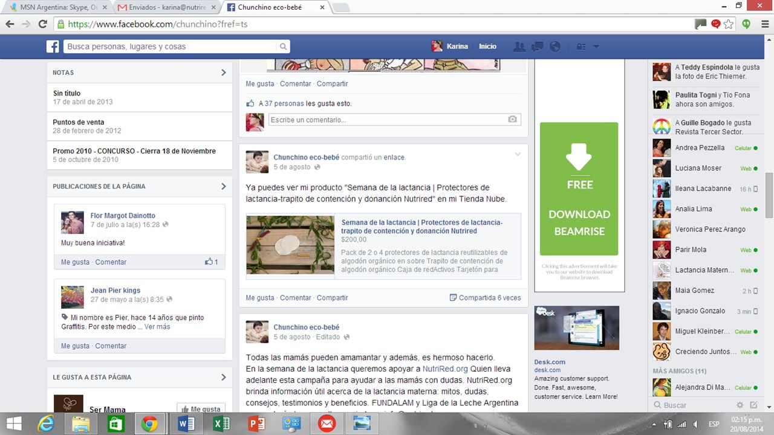Click the new chat compose icon beside gear
The height and width of the screenshot is (435, 774).
click(753, 405)
